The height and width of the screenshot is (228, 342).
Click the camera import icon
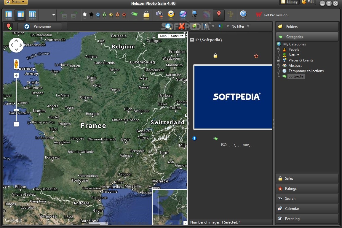(x=159, y=15)
